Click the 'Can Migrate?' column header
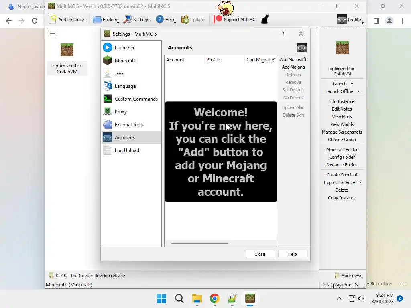Screen dimensions: 411x308 [260, 60]
